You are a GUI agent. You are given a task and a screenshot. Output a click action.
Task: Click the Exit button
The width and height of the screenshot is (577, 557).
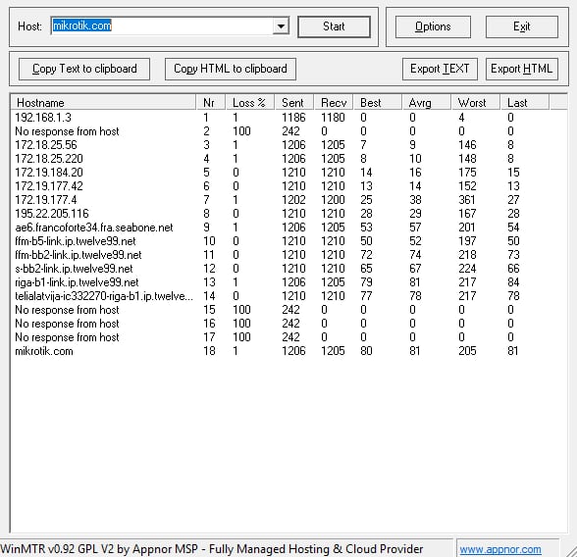[522, 26]
